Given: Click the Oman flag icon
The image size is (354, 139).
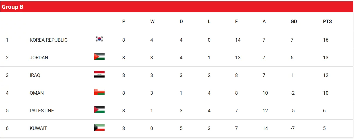Looking at the screenshot, I should (99, 92).
